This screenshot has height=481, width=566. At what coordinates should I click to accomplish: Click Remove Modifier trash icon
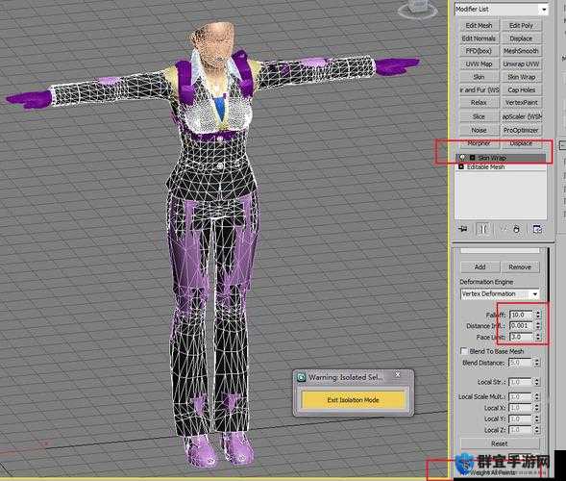tap(517, 229)
